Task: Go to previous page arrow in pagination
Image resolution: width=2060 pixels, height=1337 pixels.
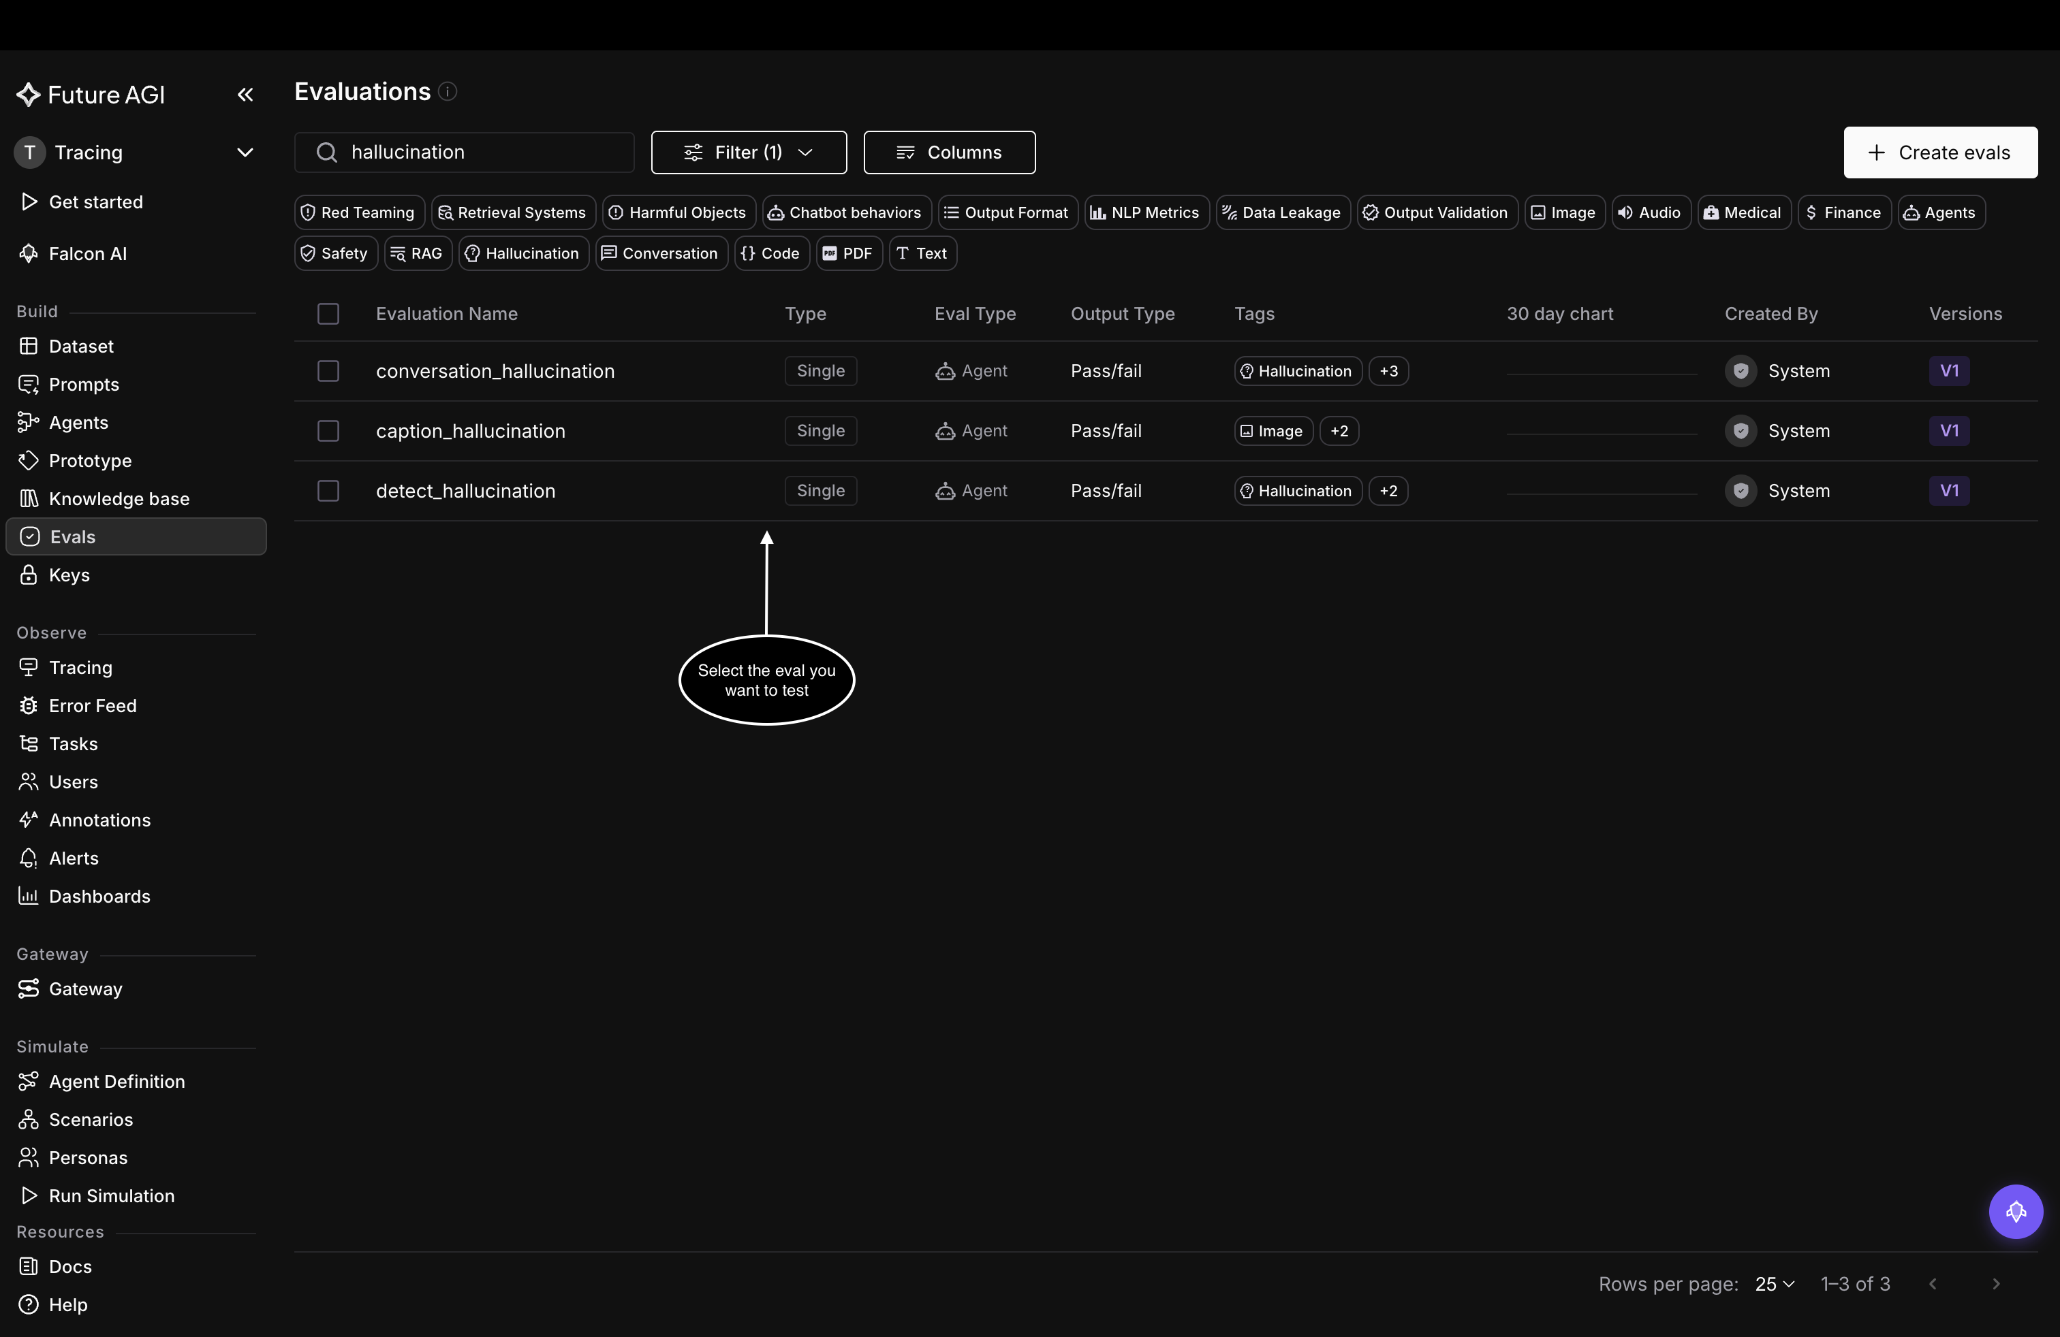Action: [1932, 1283]
